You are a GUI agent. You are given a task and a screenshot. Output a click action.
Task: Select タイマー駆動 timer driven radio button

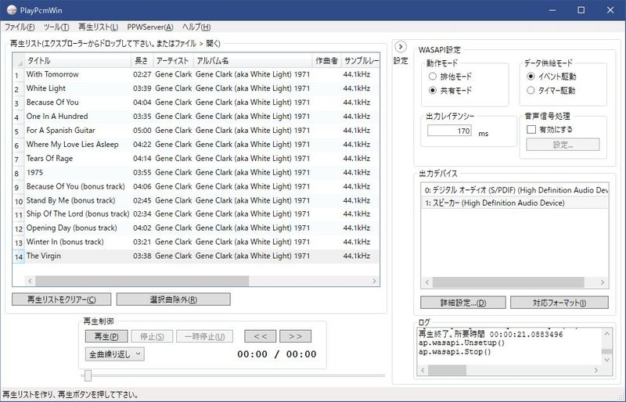point(531,91)
